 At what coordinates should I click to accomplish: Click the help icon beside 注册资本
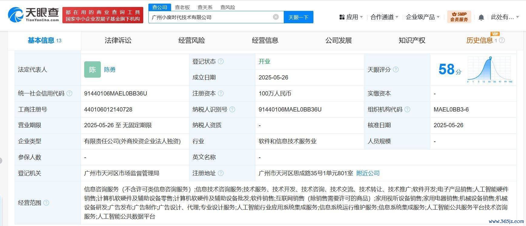pyautogui.click(x=221, y=93)
